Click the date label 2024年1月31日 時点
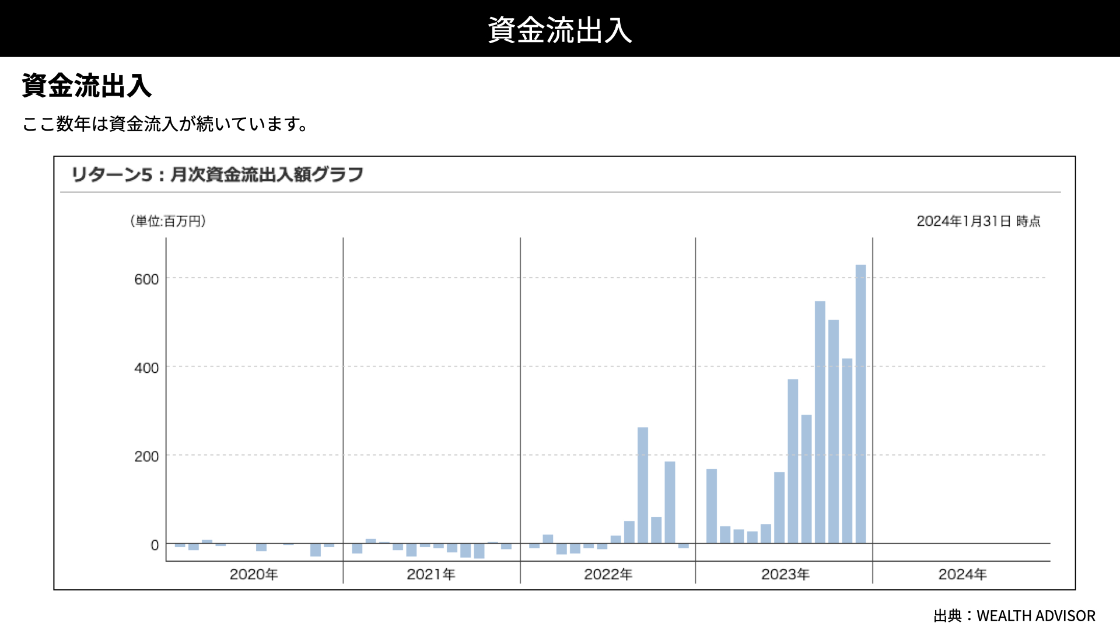The width and height of the screenshot is (1120, 630). (x=978, y=221)
